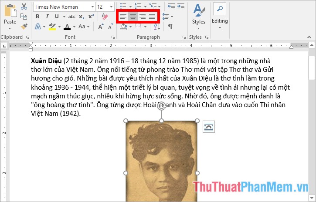This screenshot has height=202, width=316.
Task: Open the Borders dropdown arrow
Action: [x=145, y=27]
